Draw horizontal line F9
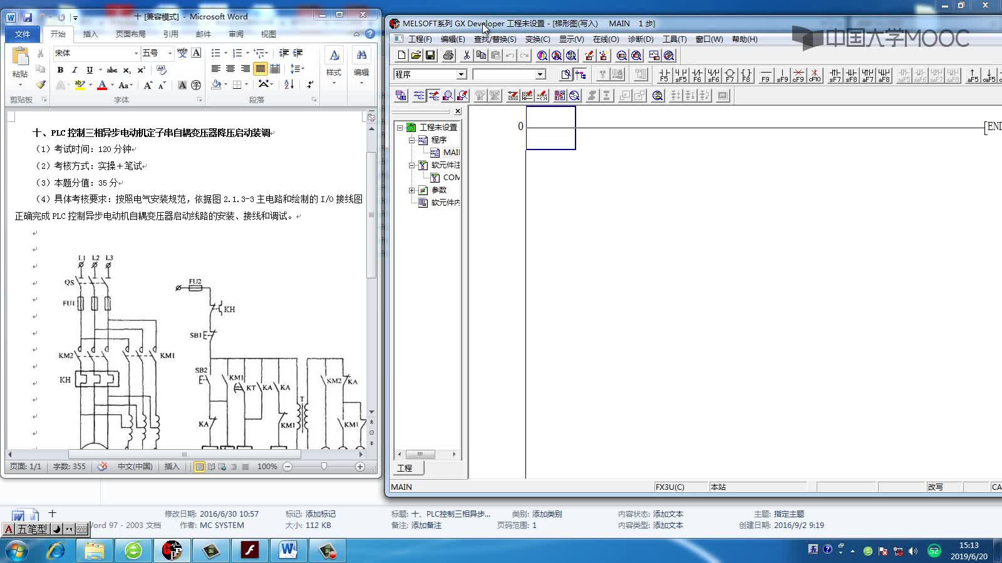The image size is (1002, 563). pyautogui.click(x=765, y=75)
